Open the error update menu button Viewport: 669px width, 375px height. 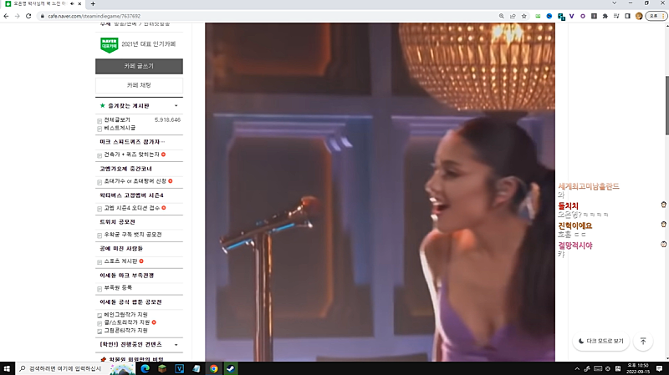pos(656,16)
